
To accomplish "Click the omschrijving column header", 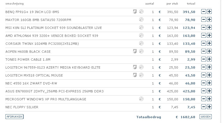I will (x=15, y=4).
